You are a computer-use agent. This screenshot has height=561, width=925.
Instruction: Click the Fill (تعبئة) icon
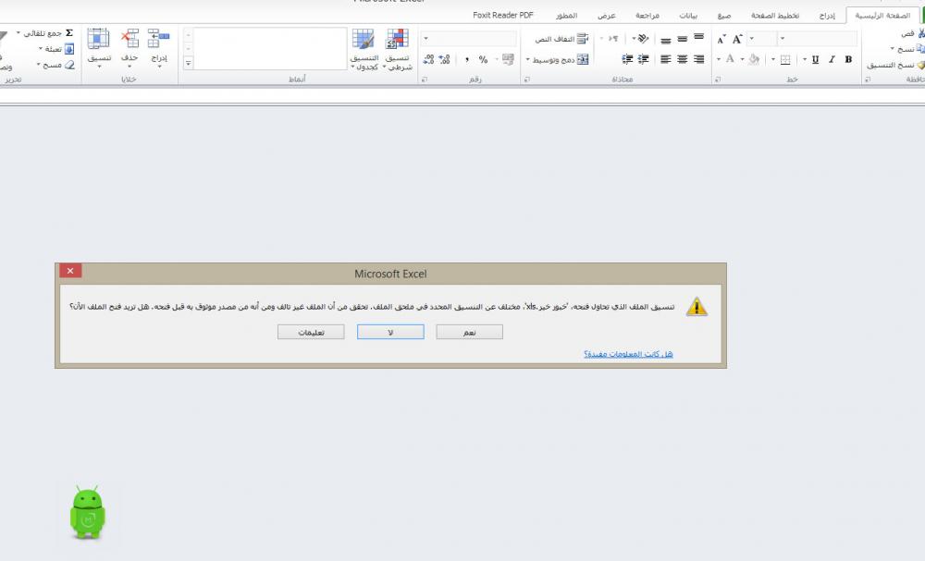coord(69,49)
